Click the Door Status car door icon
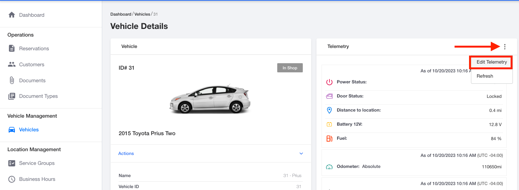Viewport: 519px width, 190px height. [x=329, y=96]
